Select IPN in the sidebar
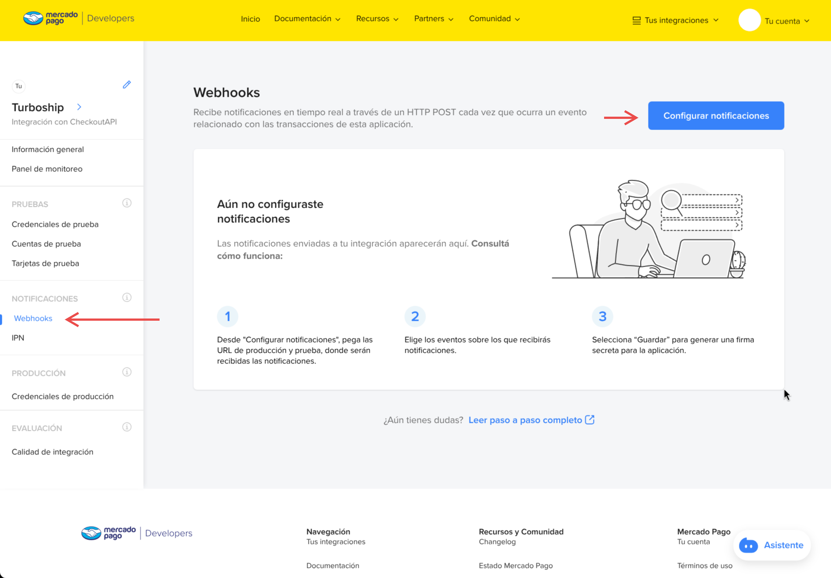 (18, 338)
